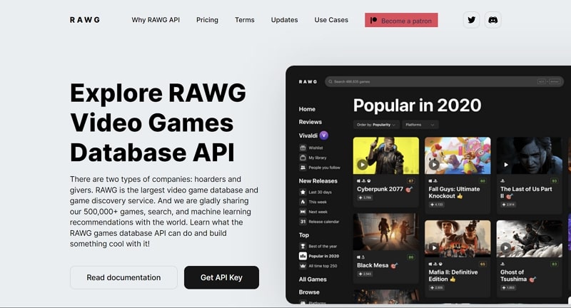Click Home in preview sidebar

pos(307,109)
